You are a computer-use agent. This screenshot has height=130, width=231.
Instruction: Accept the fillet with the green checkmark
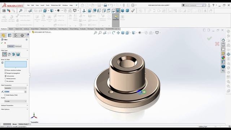click(x=2, y=43)
